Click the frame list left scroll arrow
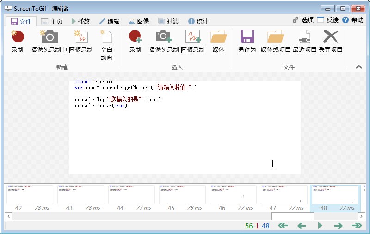 (8, 216)
